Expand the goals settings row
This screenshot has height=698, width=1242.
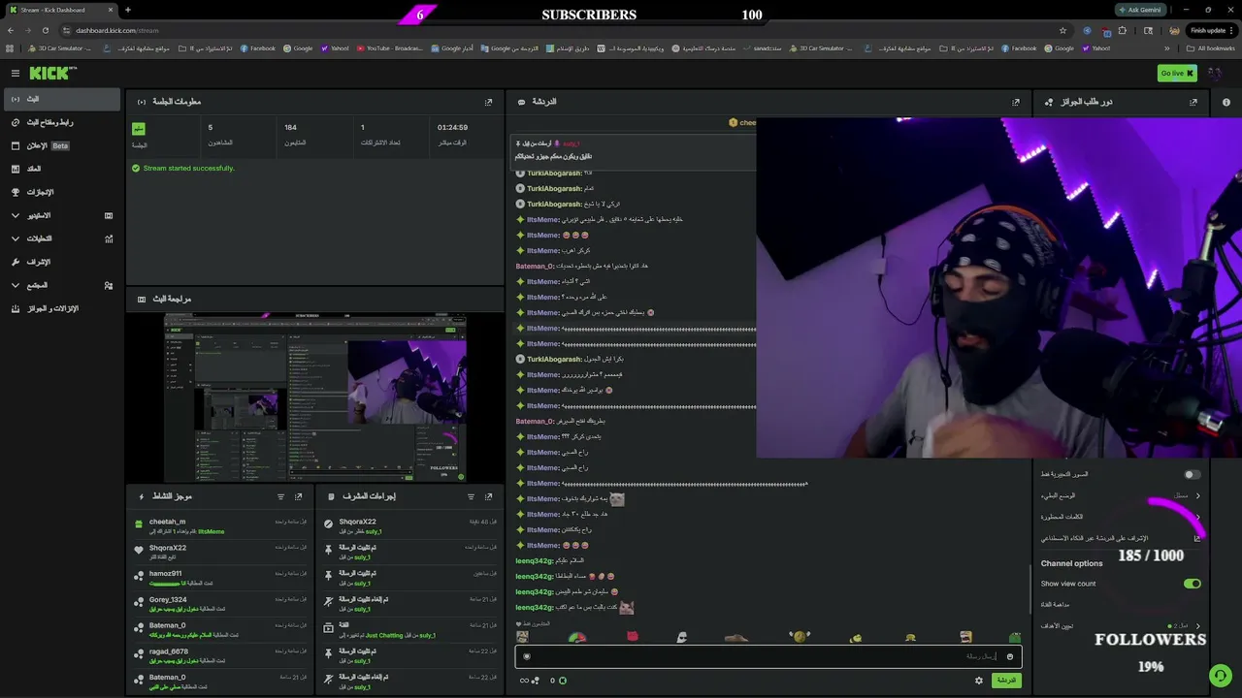(x=1121, y=626)
